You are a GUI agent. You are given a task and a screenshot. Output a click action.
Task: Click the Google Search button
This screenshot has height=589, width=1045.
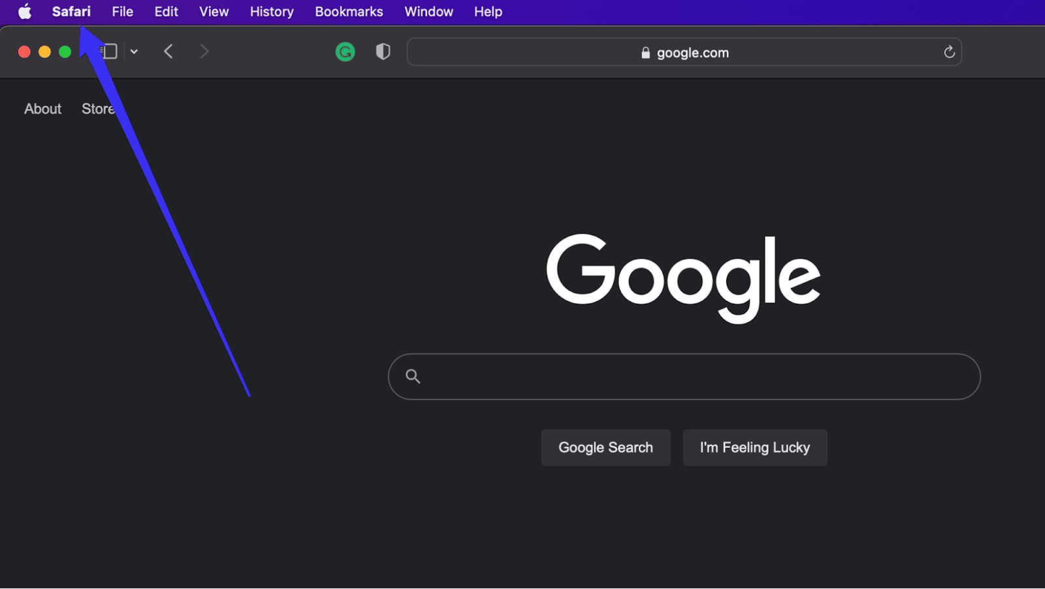point(605,447)
